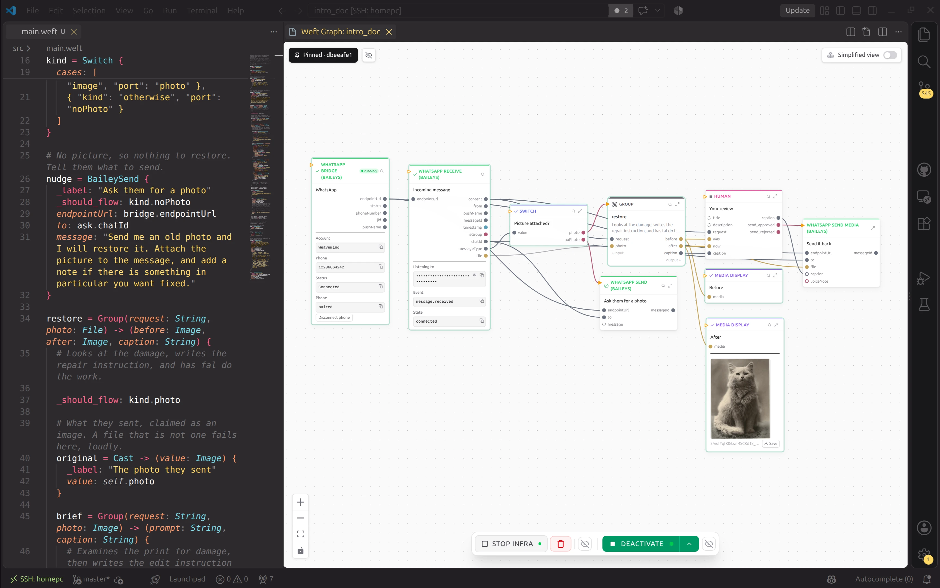940x588 pixels.
Task: Click the intro_doc command center search
Action: click(458, 11)
